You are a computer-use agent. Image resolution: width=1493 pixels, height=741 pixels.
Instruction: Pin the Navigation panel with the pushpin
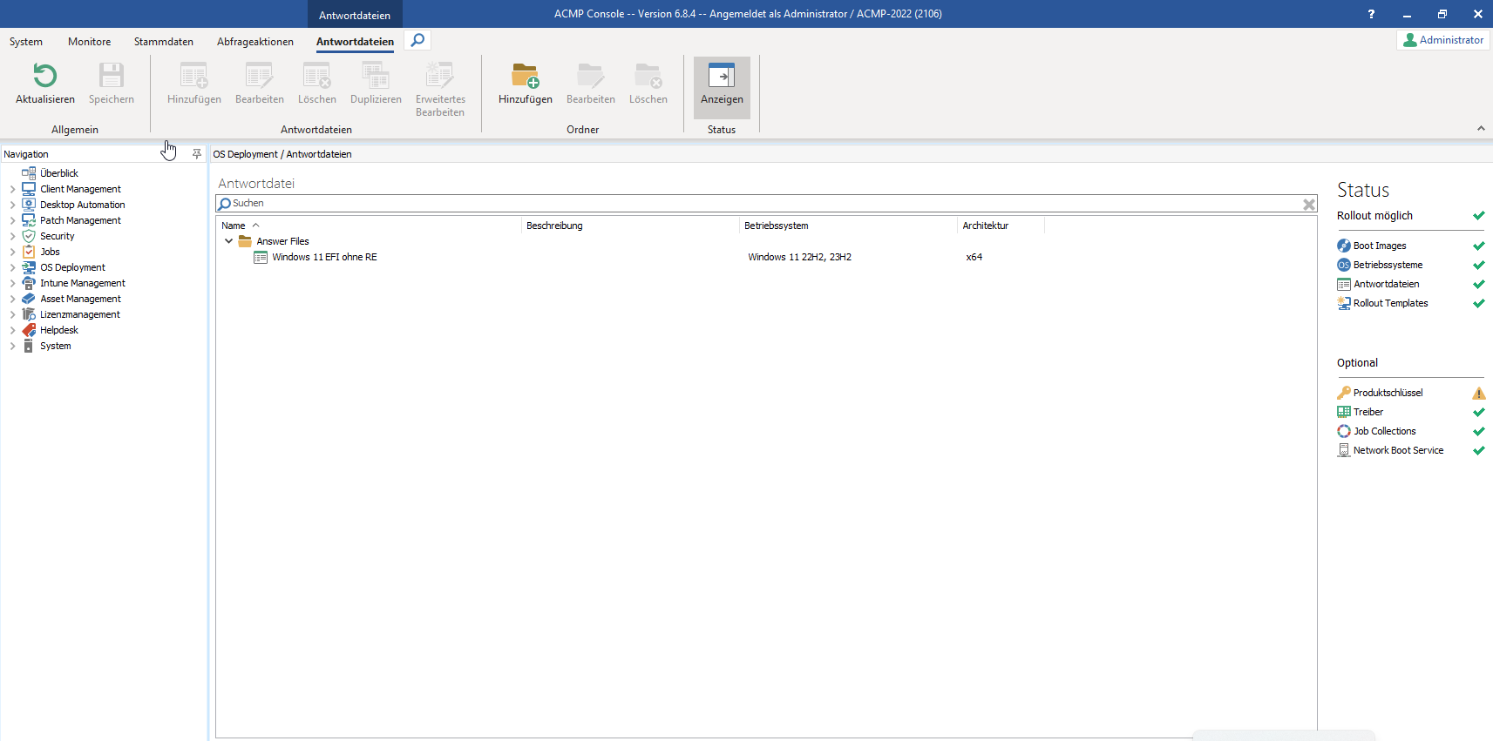point(197,154)
